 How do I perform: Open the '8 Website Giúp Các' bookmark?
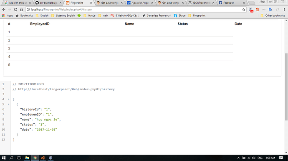pyautogui.click(x=124, y=15)
